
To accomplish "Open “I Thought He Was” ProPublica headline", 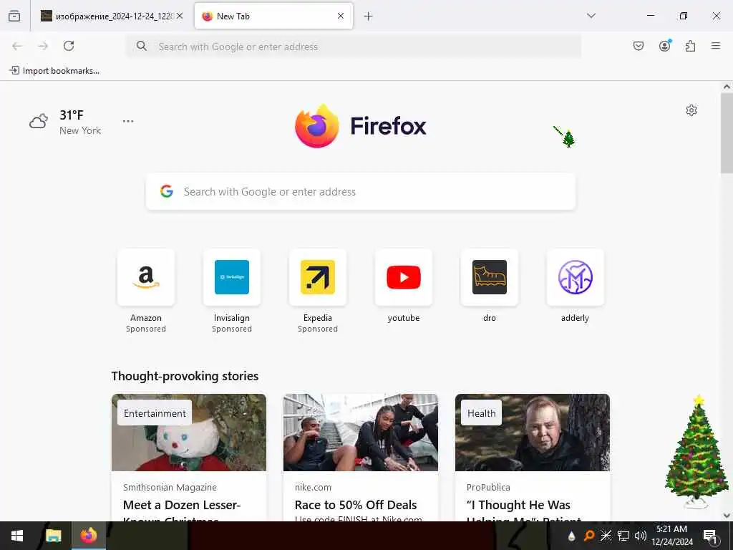I will [518, 505].
